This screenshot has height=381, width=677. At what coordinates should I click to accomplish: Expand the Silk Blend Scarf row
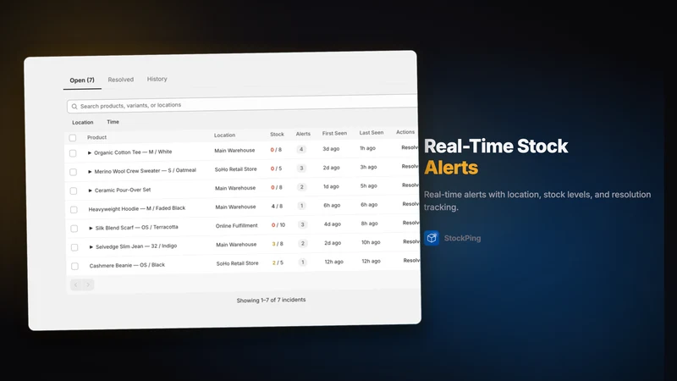(91, 228)
